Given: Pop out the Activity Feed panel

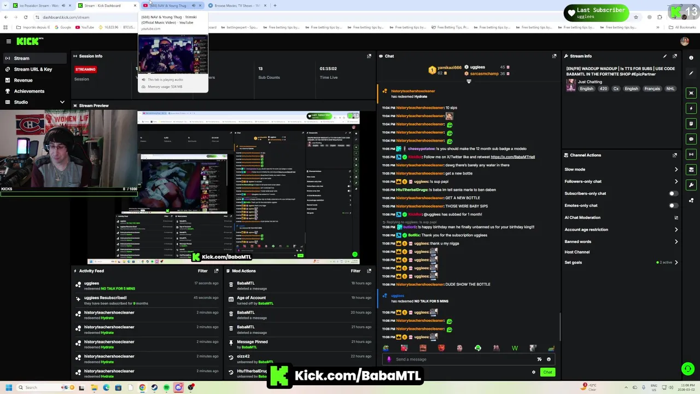Looking at the screenshot, I should pos(217,271).
